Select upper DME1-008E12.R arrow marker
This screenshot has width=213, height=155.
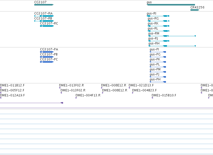[x=102, y=88]
